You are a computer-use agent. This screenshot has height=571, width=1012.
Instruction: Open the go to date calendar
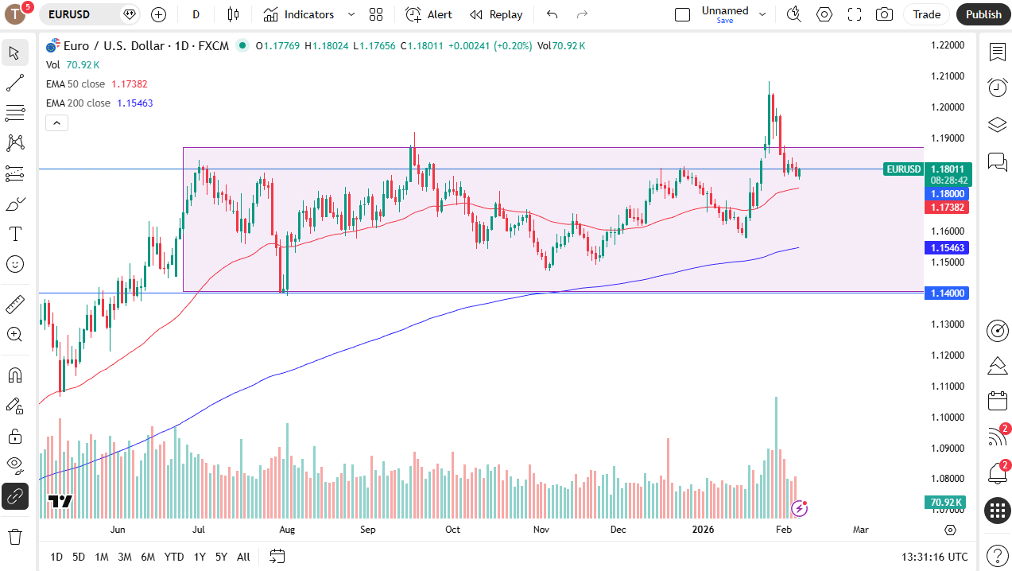coord(277,556)
